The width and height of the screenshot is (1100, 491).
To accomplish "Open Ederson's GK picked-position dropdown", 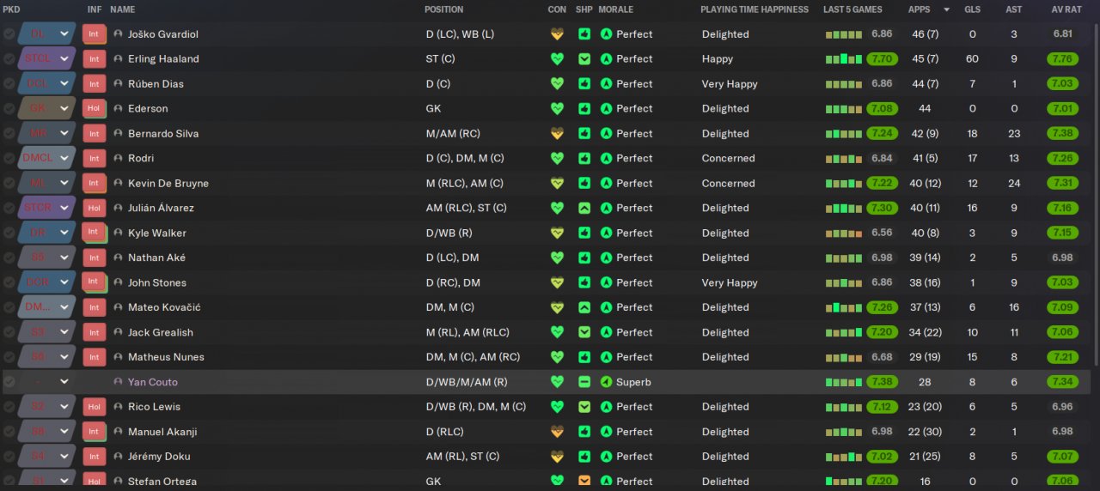I will point(64,109).
